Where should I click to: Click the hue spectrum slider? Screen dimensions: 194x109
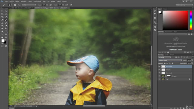coord(191,20)
